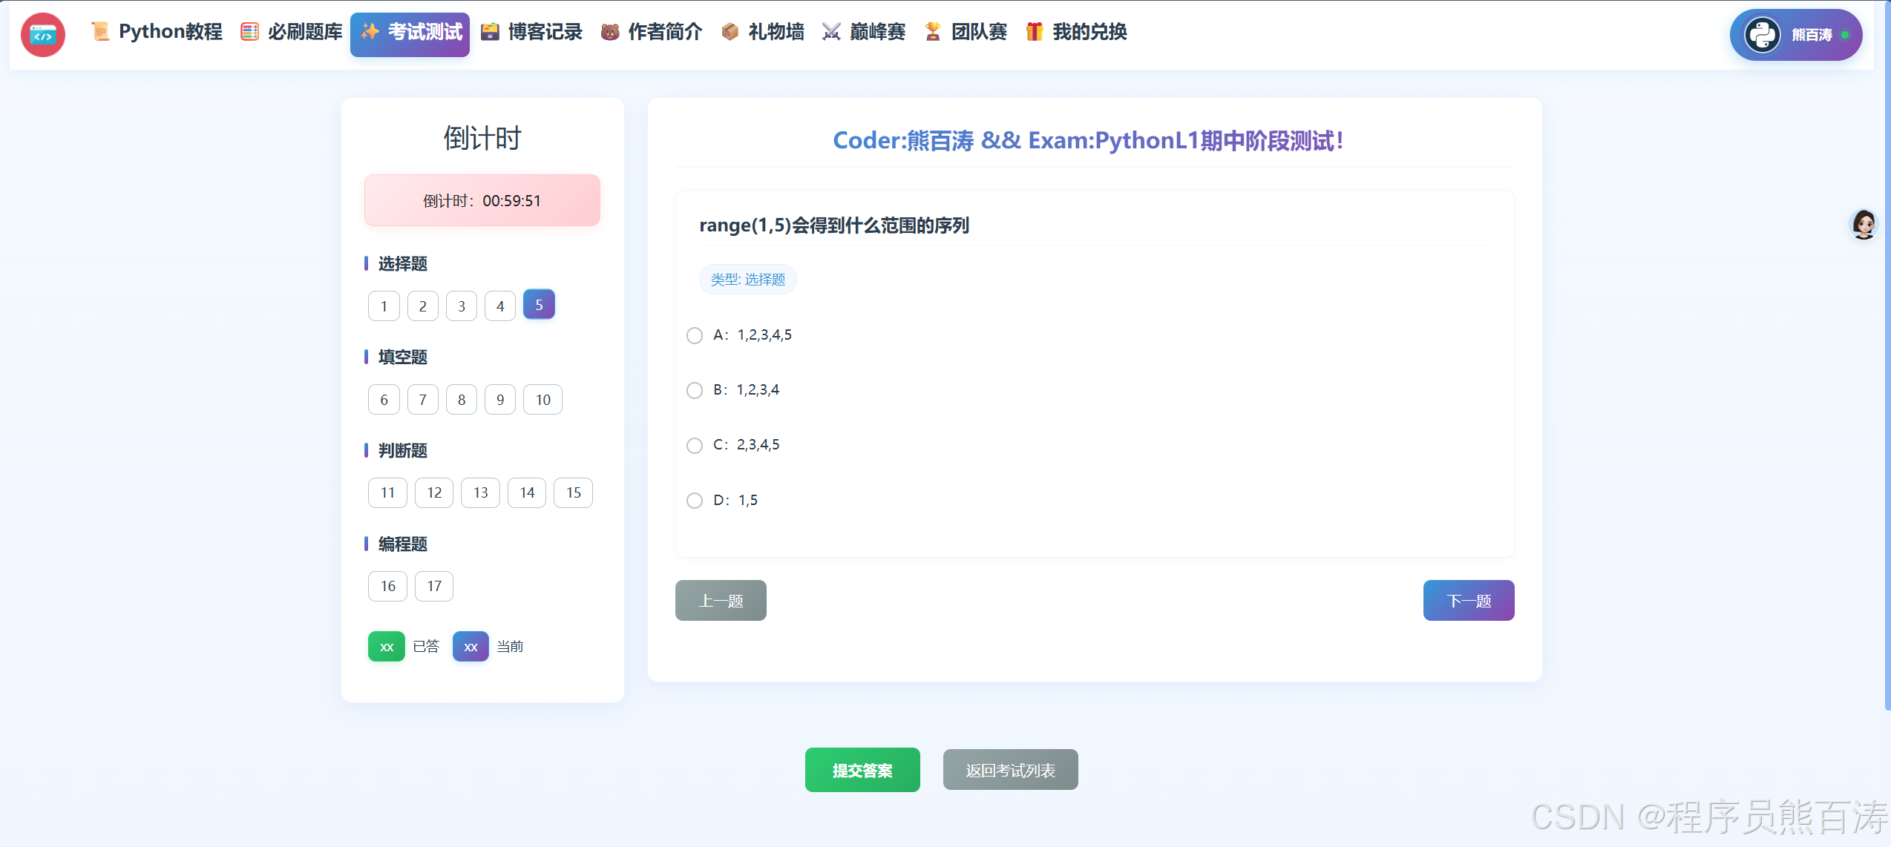This screenshot has height=847, width=1891.
Task: Open the 礼物墙 menu item
Action: coord(763,32)
